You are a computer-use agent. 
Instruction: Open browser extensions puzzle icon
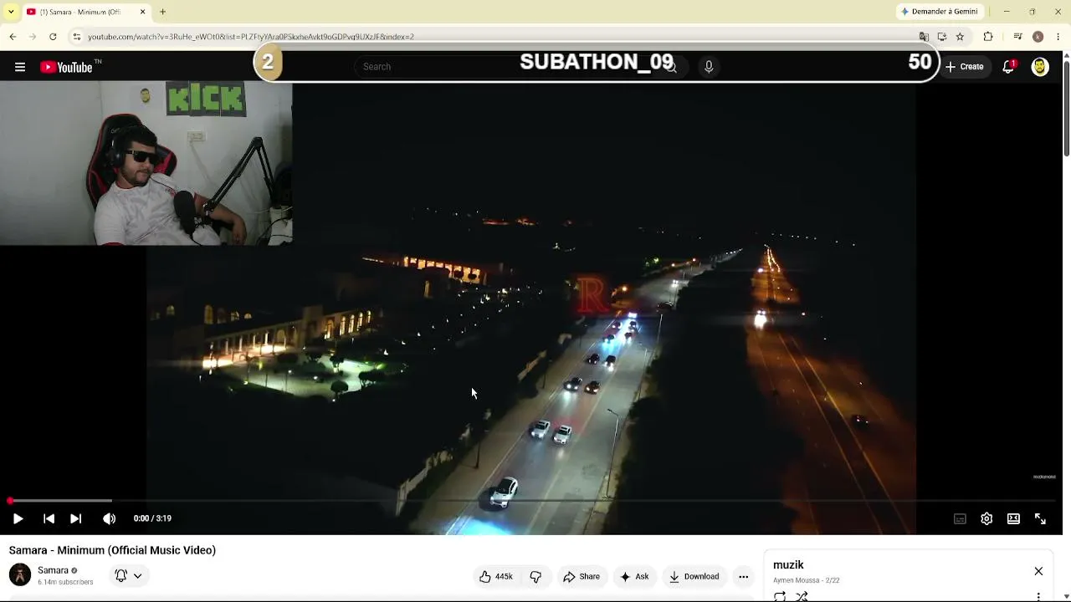click(x=988, y=37)
